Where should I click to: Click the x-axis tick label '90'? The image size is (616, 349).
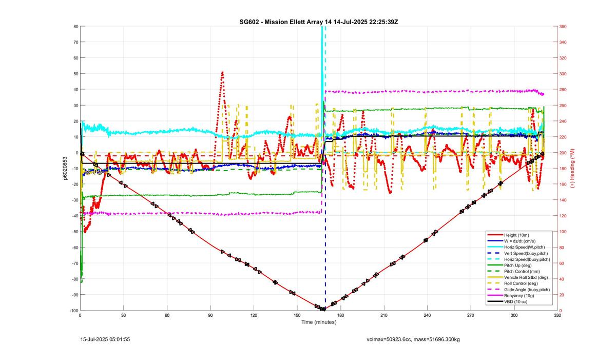(210, 315)
